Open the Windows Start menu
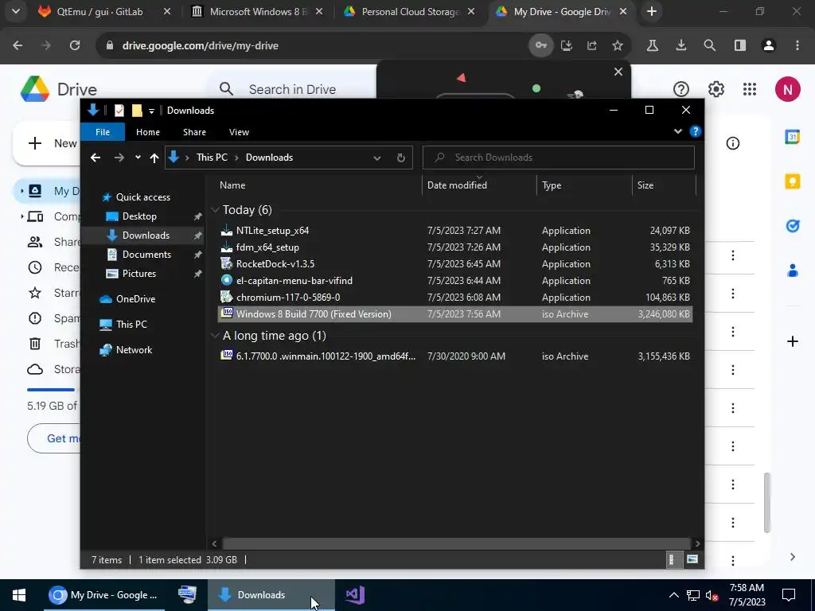 coord(19,595)
